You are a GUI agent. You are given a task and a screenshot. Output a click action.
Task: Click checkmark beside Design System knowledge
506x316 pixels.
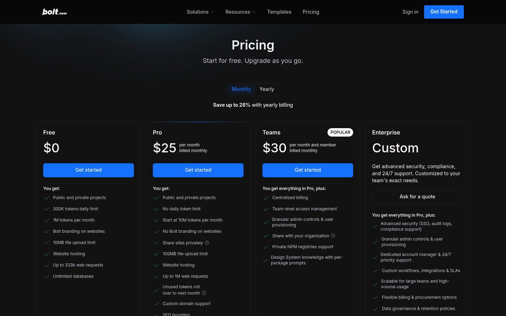tap(265, 260)
